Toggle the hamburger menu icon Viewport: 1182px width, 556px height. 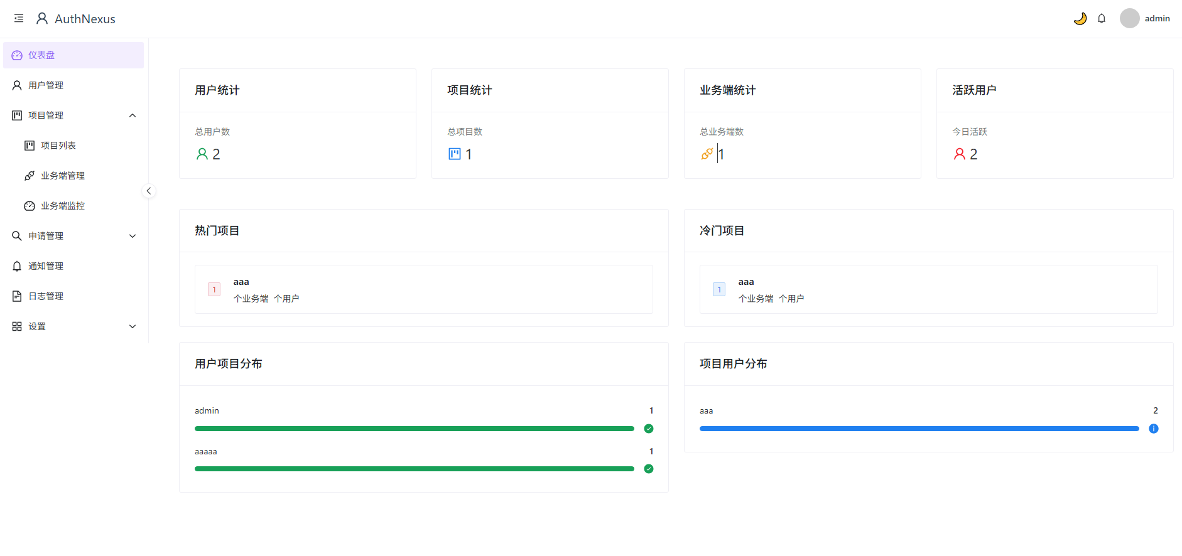(19, 19)
